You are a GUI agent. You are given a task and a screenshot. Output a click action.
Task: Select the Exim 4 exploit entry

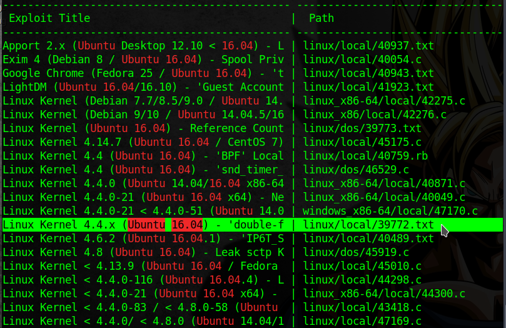pos(143,59)
